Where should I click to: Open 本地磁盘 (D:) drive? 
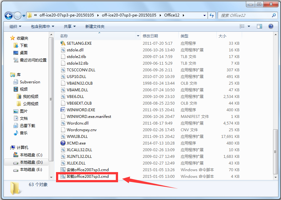tap(28, 162)
